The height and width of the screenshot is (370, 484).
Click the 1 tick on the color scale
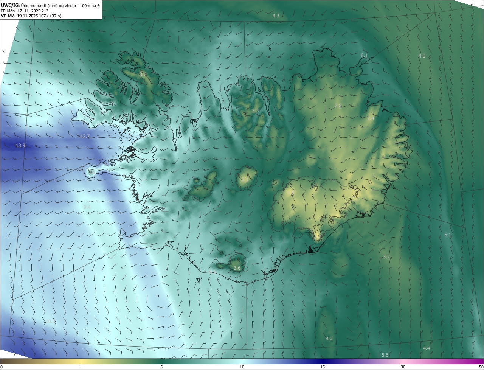(81, 367)
